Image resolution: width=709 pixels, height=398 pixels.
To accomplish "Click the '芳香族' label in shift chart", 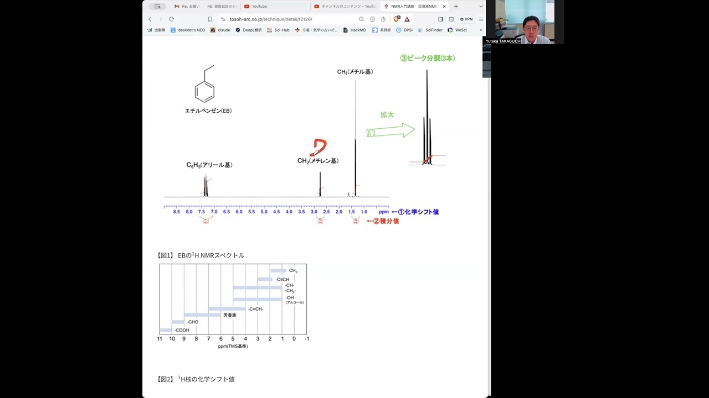I will click(230, 315).
